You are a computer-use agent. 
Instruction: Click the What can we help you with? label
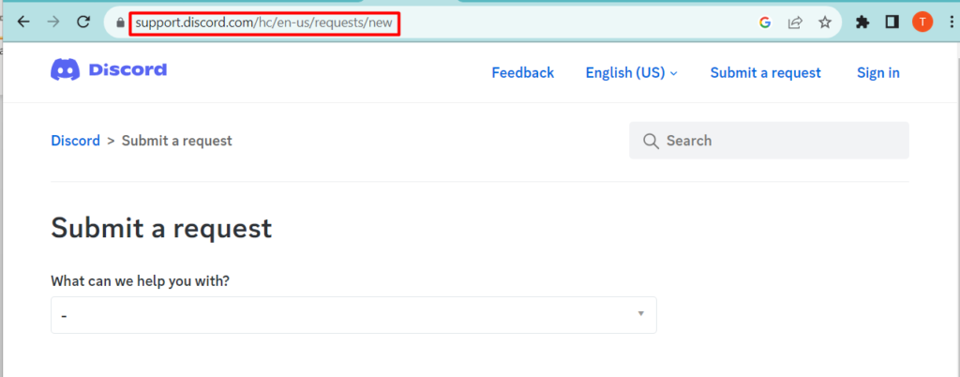(141, 281)
